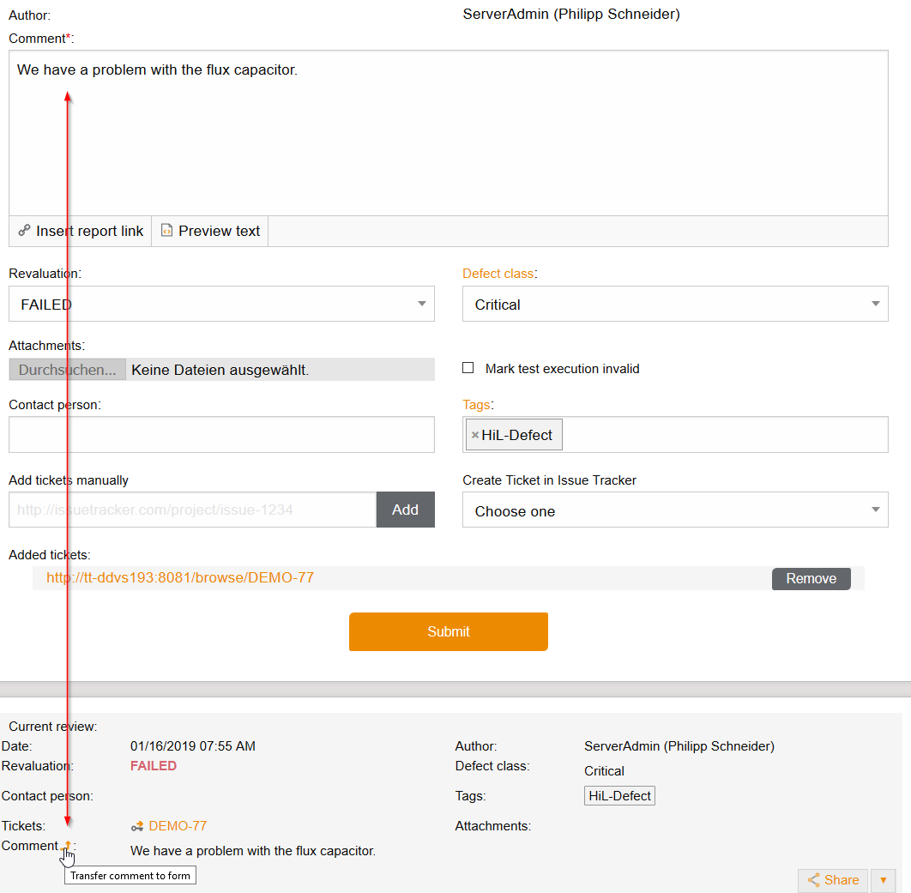
Task: Remove the added DEMO-77 ticket
Action: pyautogui.click(x=811, y=578)
